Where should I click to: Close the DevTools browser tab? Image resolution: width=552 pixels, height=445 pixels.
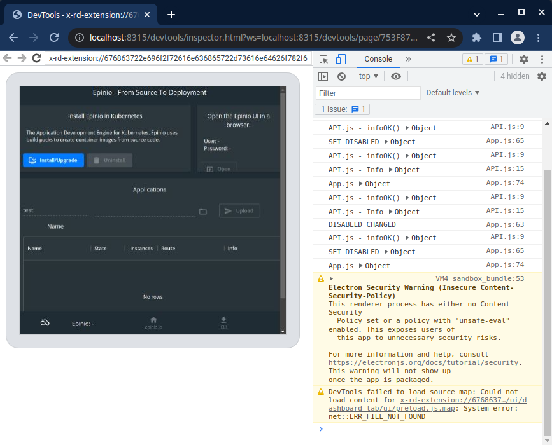(x=147, y=15)
